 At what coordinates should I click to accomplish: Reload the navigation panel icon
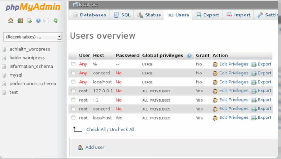tap(56, 20)
